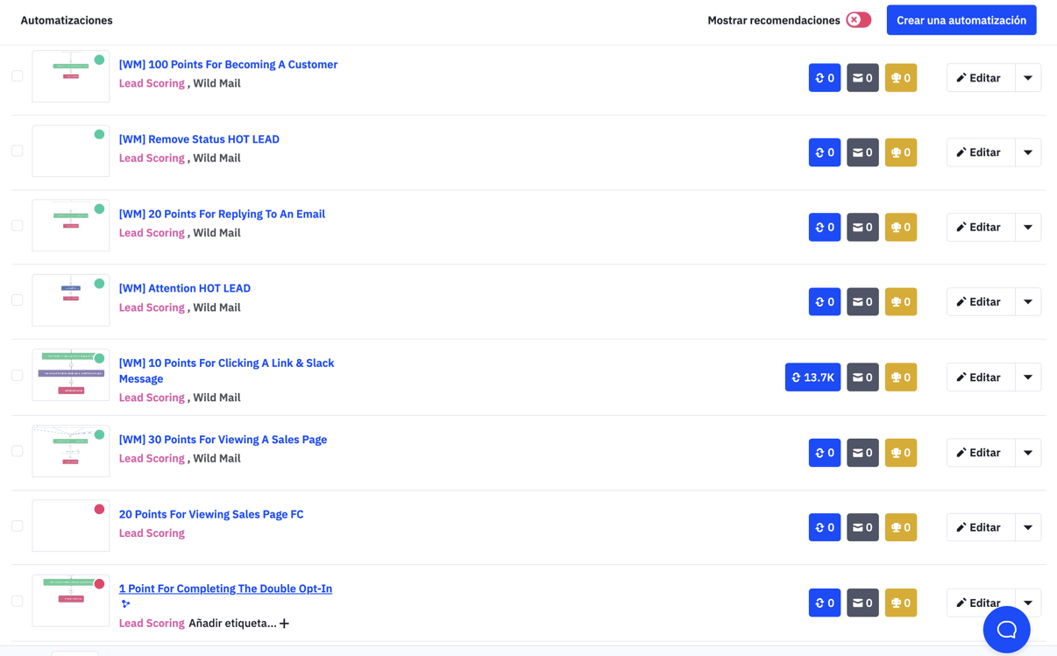Screen dimensions: 1057x656
Task: Click contacts badge for 20 Points Viewing Sales Page FC
Action: point(825,527)
